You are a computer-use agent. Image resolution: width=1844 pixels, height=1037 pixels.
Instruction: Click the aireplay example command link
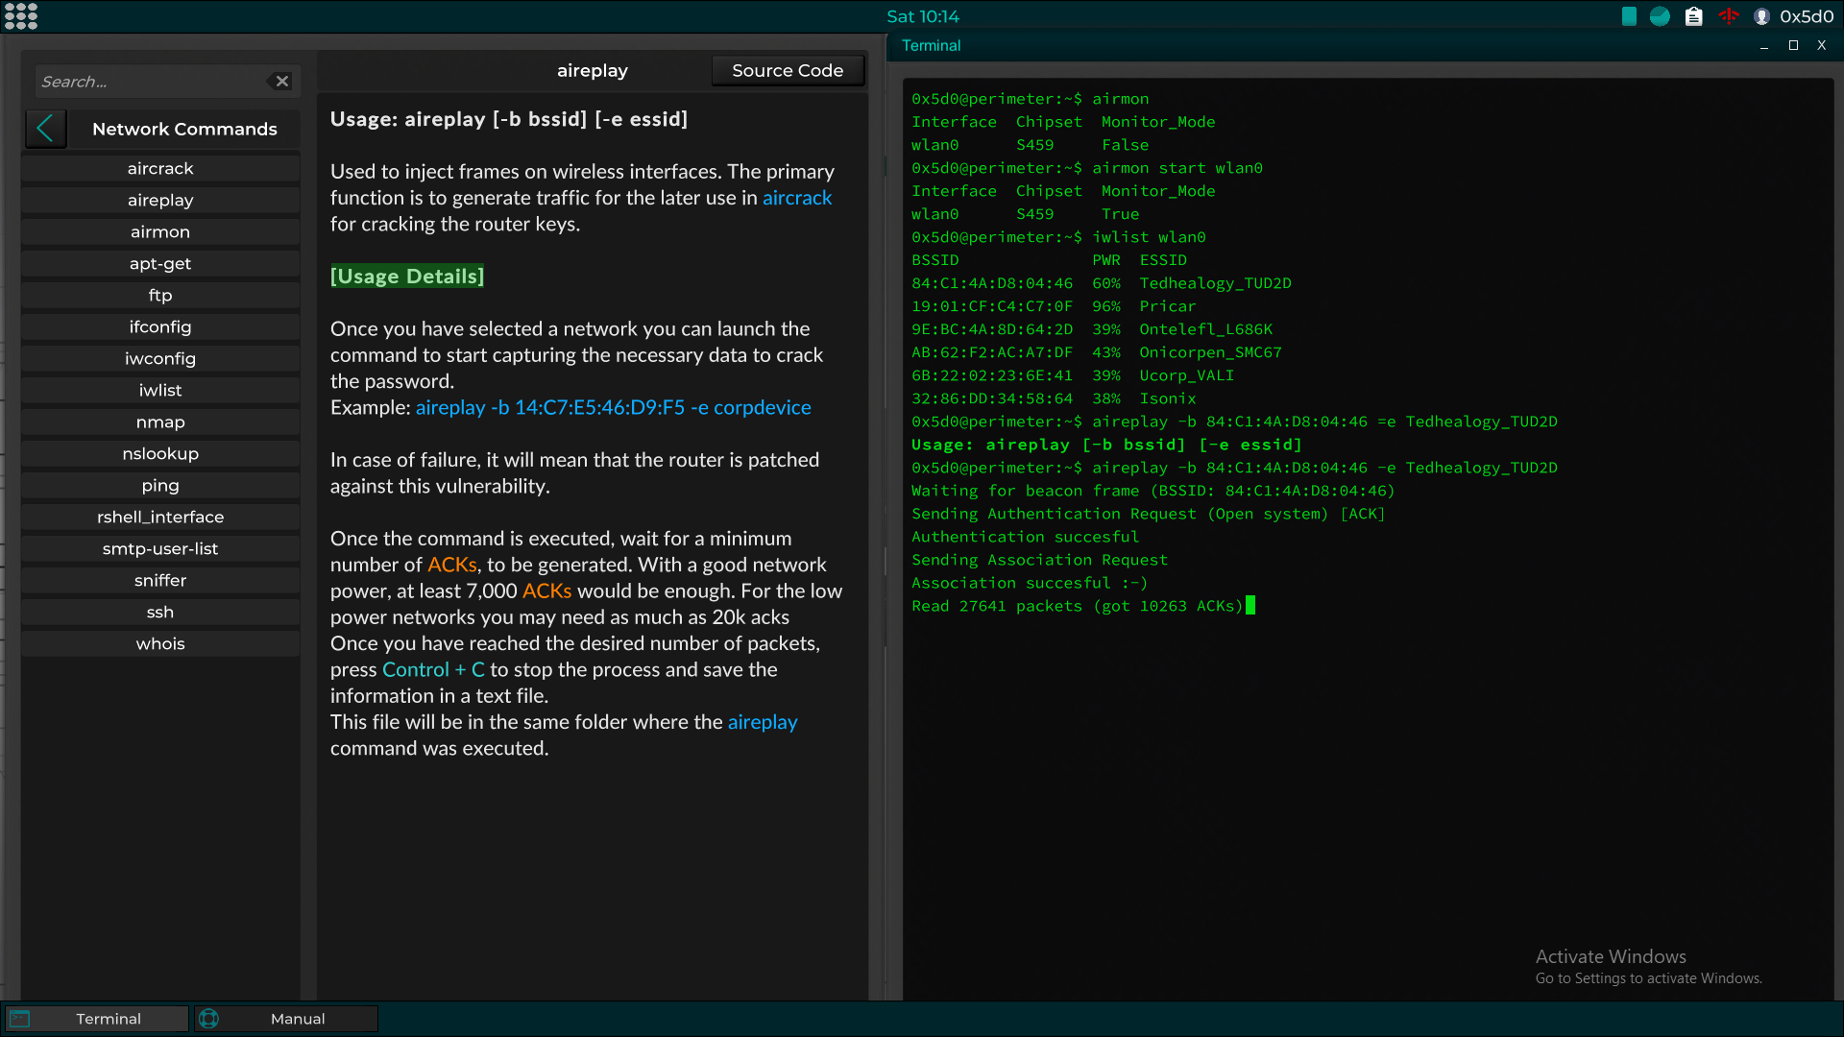pos(613,407)
